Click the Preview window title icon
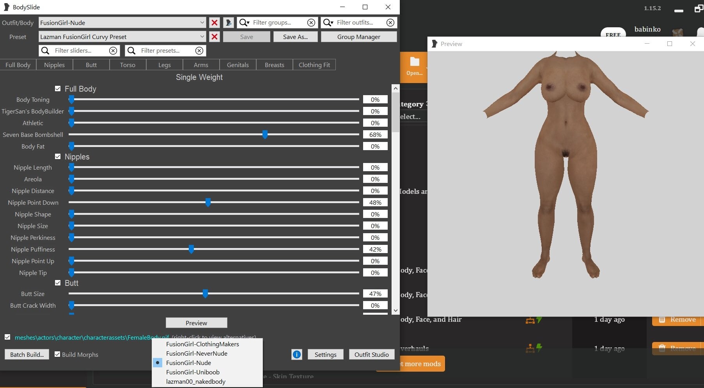This screenshot has width=704, height=388. [434, 44]
